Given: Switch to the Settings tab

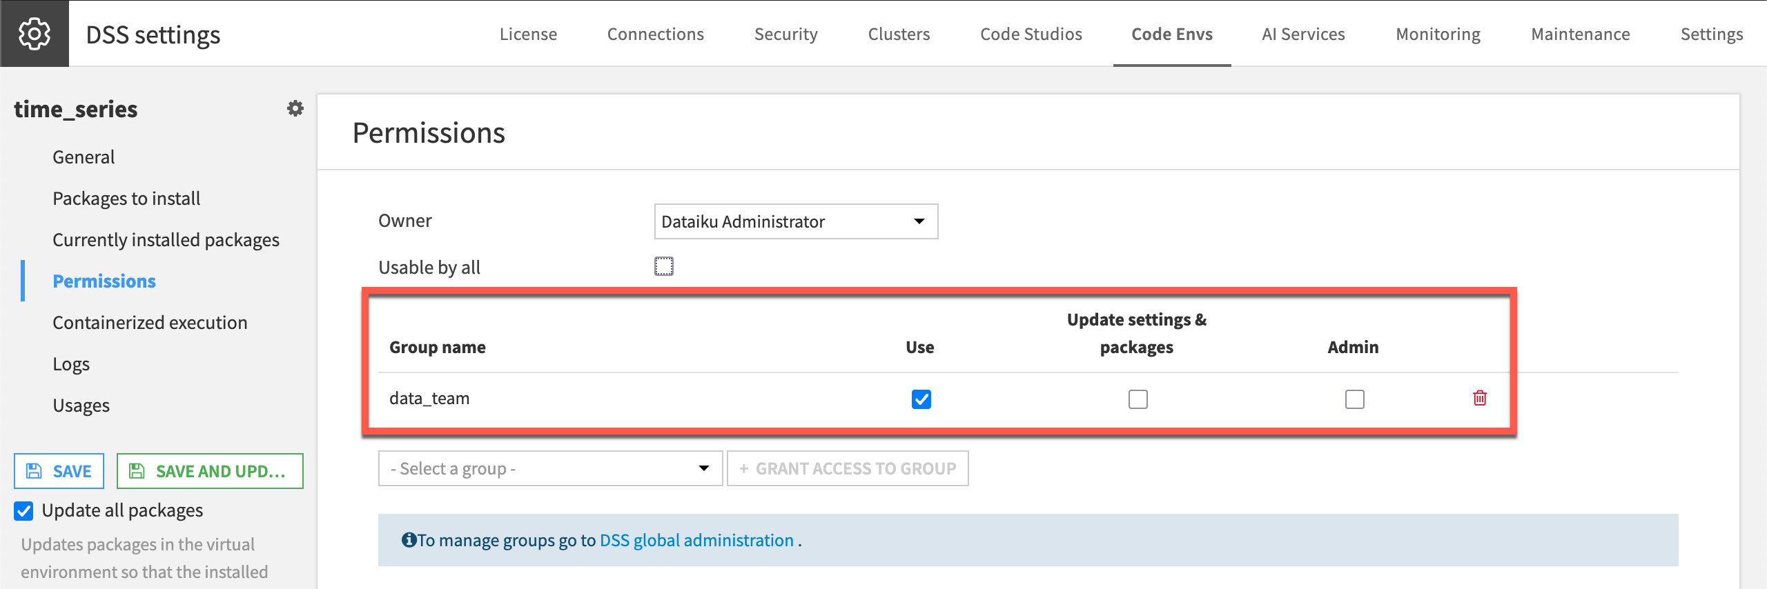Looking at the screenshot, I should (1712, 34).
